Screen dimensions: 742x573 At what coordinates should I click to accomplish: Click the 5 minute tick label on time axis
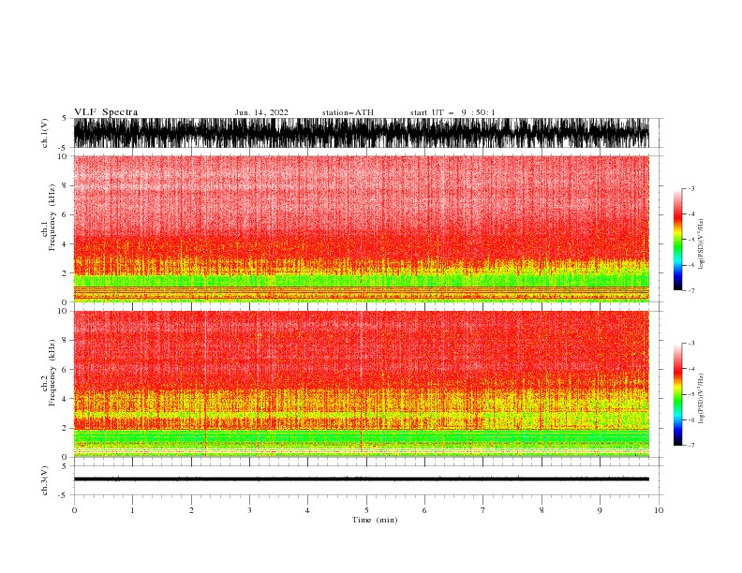366,510
